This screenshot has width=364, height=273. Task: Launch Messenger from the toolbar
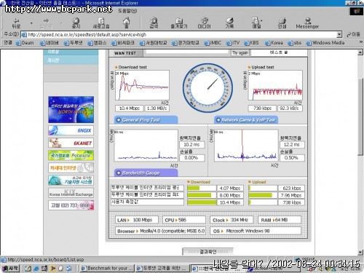(307, 23)
